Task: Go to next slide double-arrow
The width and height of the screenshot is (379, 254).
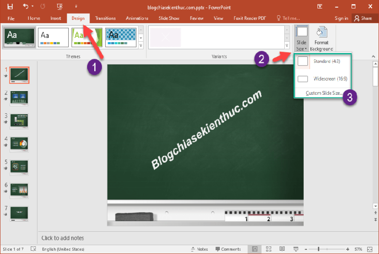Action: point(375,219)
